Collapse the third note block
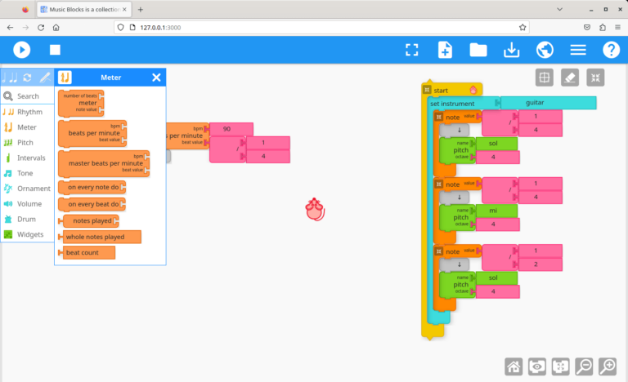The image size is (628, 382). click(439, 251)
